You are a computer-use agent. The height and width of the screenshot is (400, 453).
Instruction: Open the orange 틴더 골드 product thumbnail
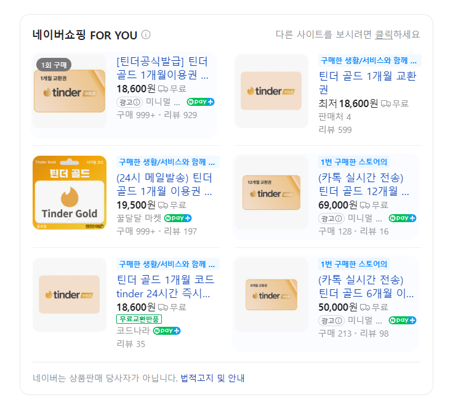(x=69, y=193)
